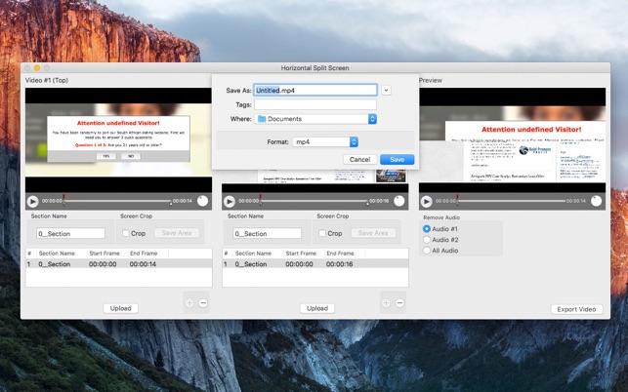Expand save dialog with the arrow beside filename
628x392 pixels.
pos(386,90)
